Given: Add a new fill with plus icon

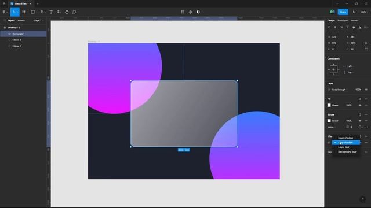Looking at the screenshot, I should [366, 99].
